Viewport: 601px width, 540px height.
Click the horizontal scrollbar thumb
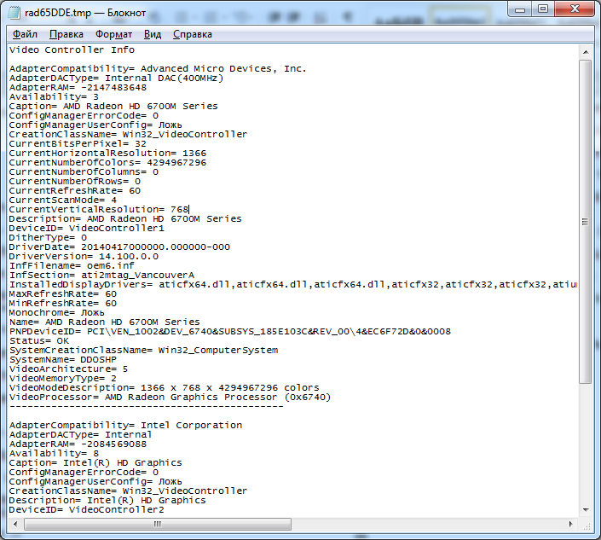click(158, 524)
